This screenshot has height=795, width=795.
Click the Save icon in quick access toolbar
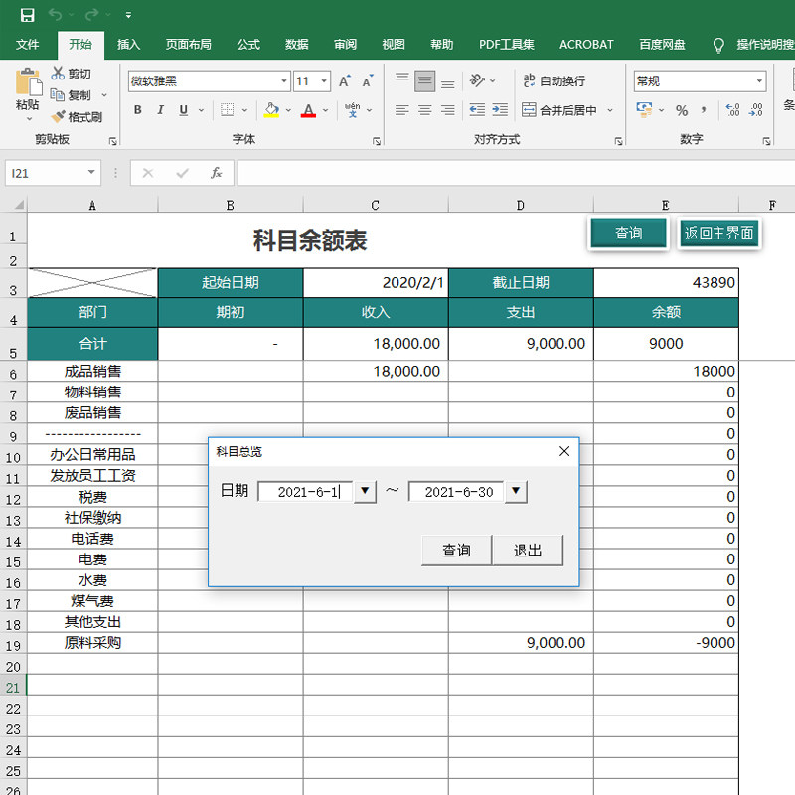pyautogui.click(x=28, y=15)
